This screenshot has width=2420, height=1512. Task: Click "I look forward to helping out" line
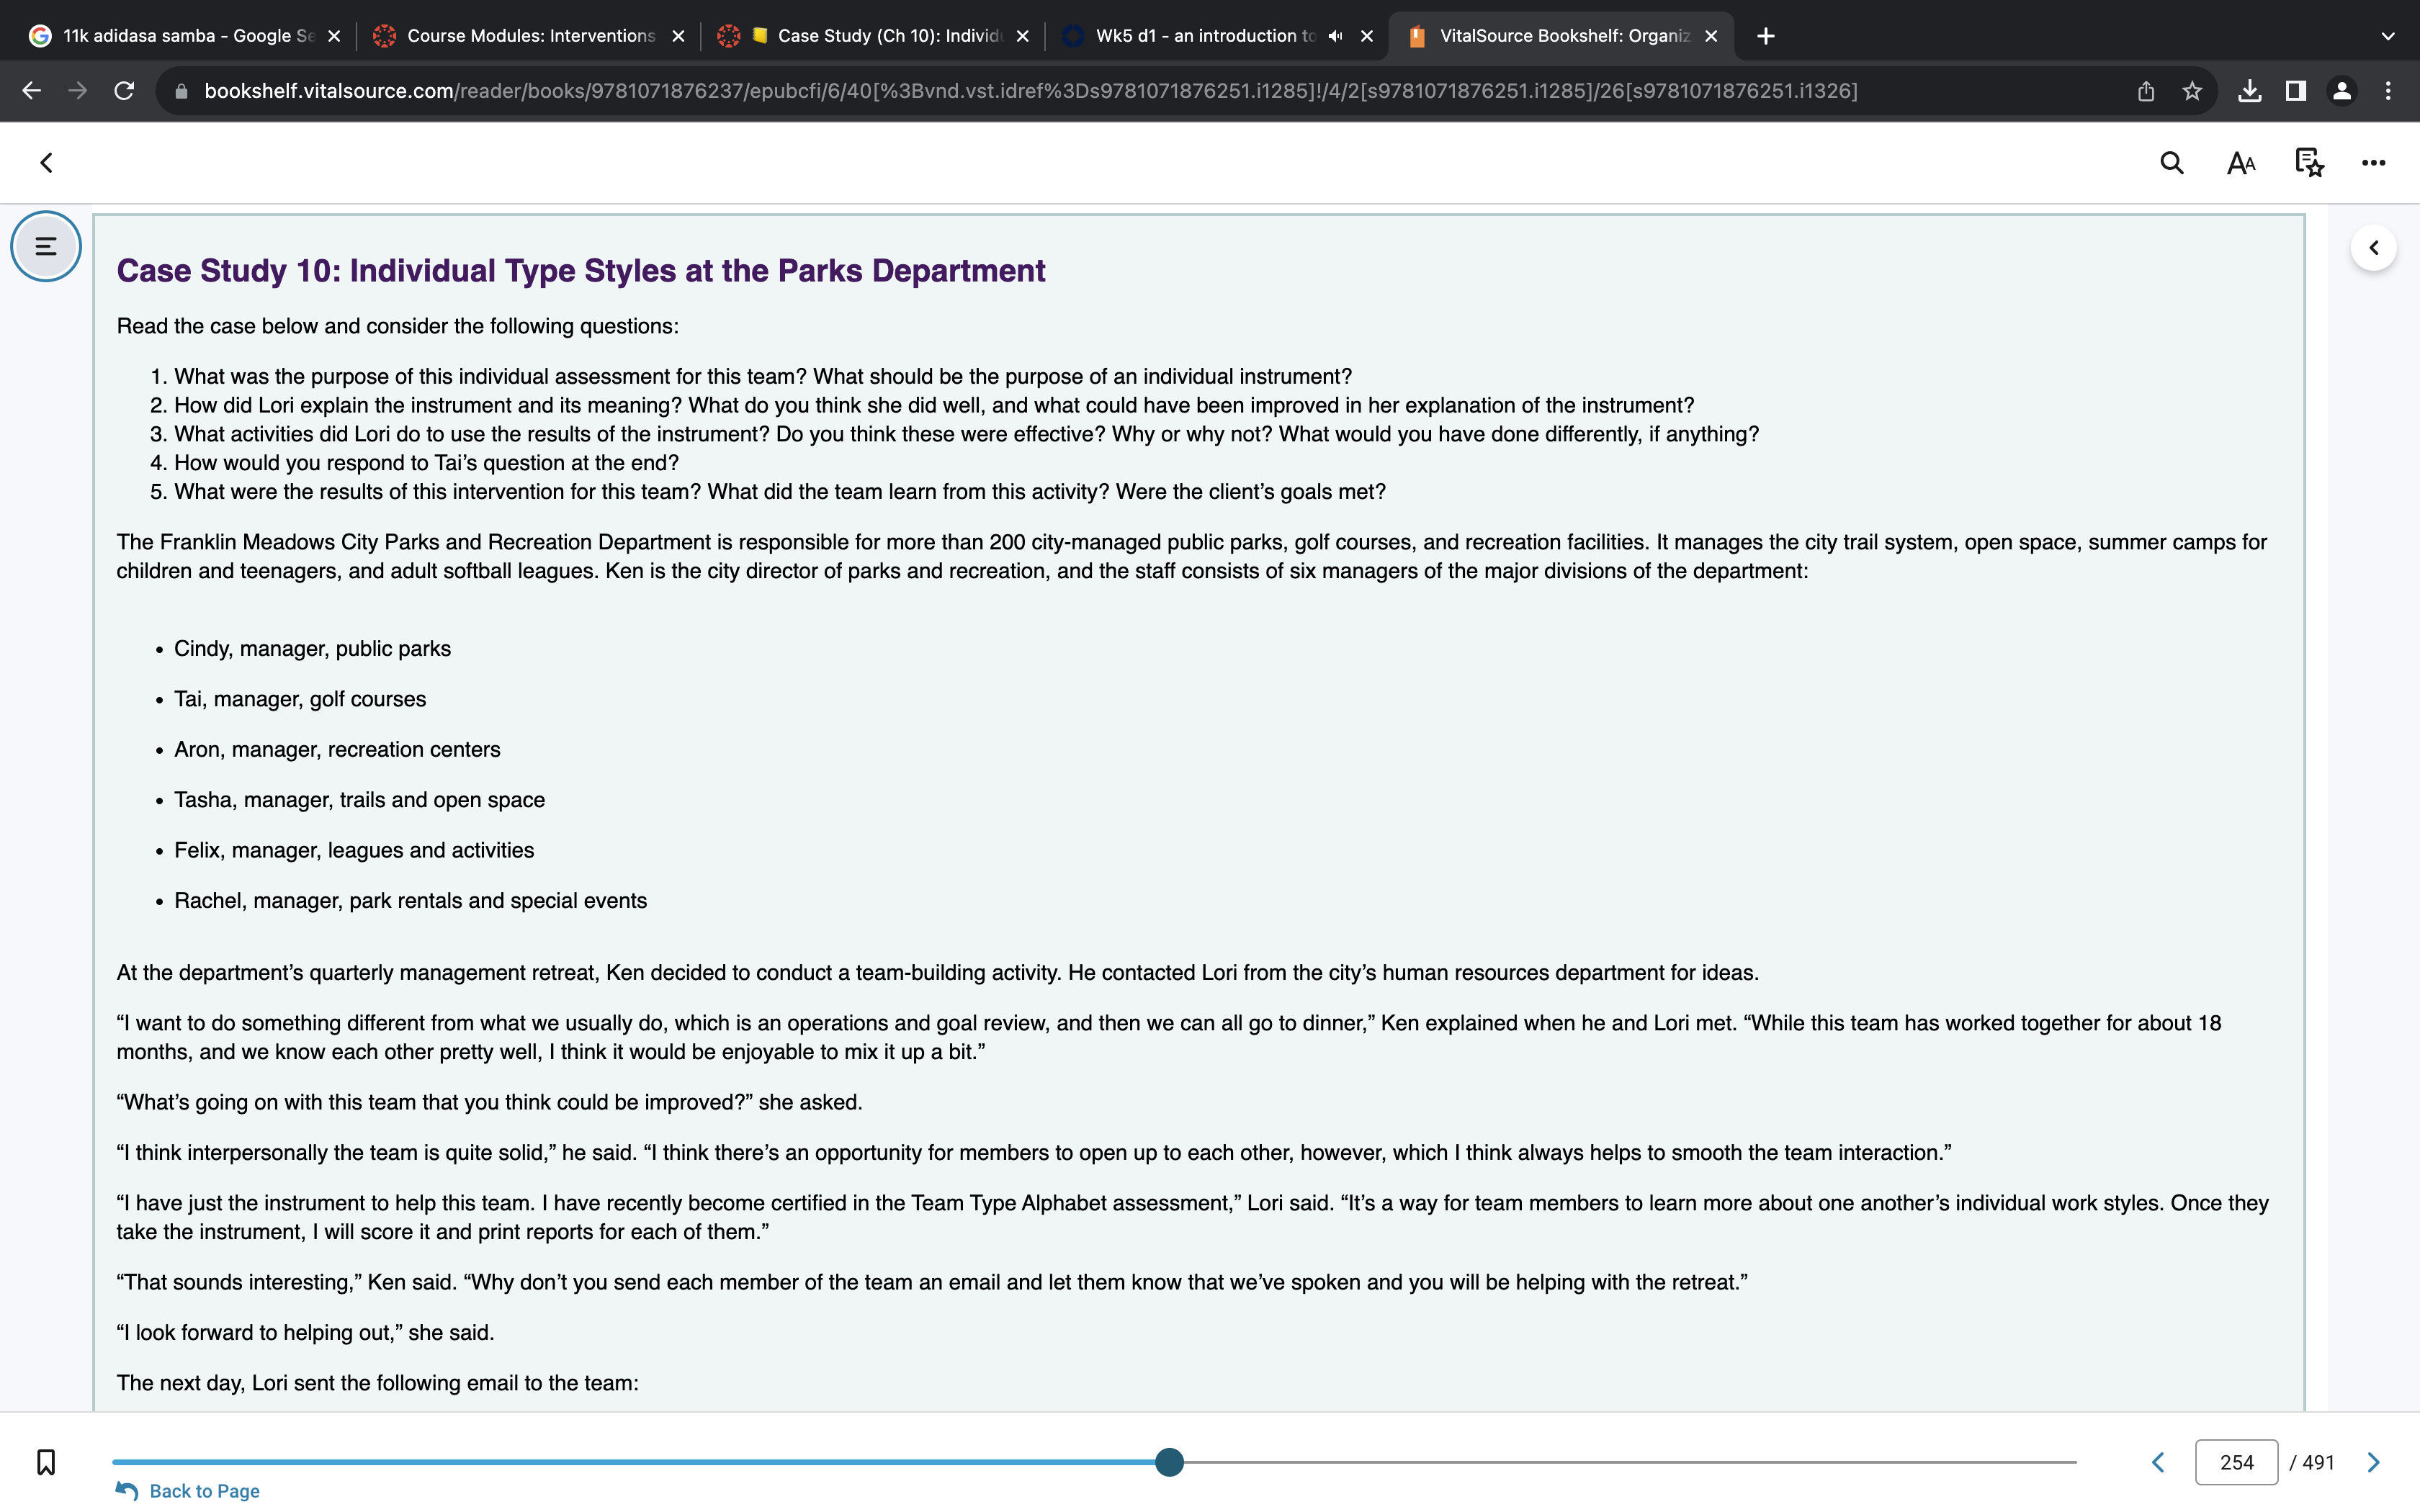pos(305,1333)
